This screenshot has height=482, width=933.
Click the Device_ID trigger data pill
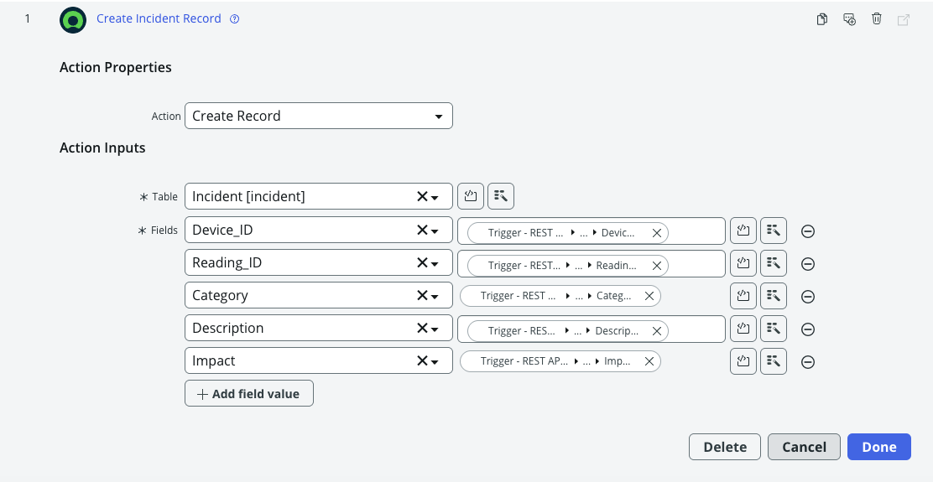(568, 234)
